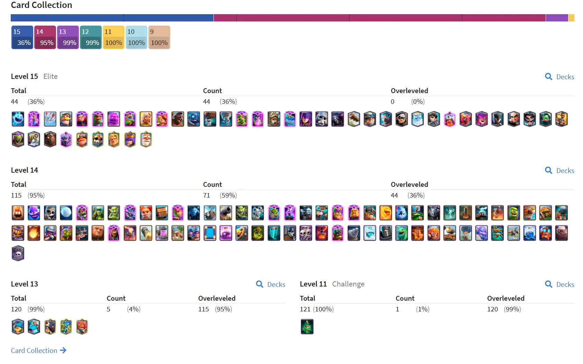Follow the Card Collection arrow link
The width and height of the screenshot is (583, 364).
[38, 351]
